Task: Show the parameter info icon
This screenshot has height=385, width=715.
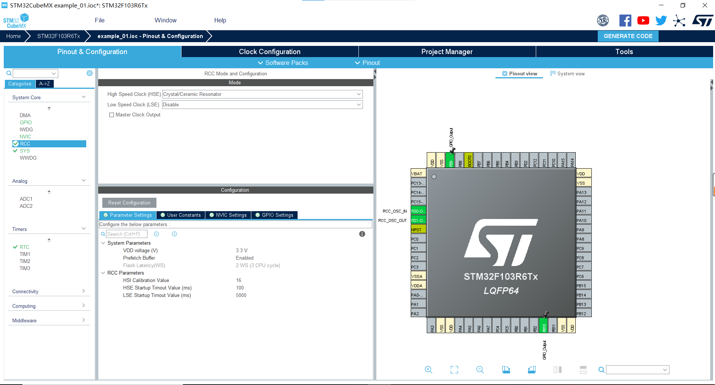Action: [362, 234]
